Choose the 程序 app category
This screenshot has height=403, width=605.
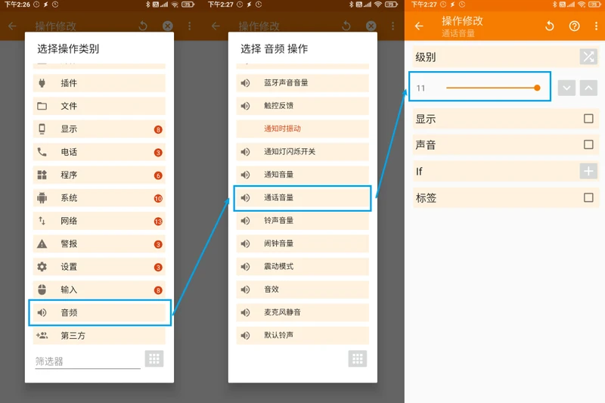point(99,175)
